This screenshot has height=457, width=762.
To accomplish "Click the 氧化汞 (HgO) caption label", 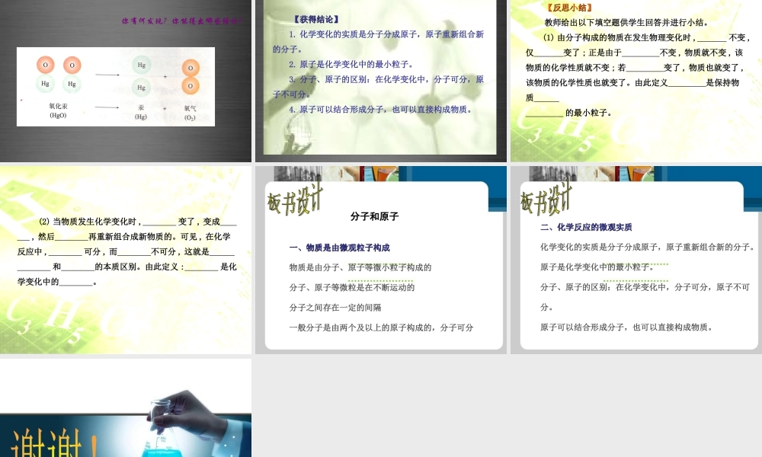I will tap(57, 111).
